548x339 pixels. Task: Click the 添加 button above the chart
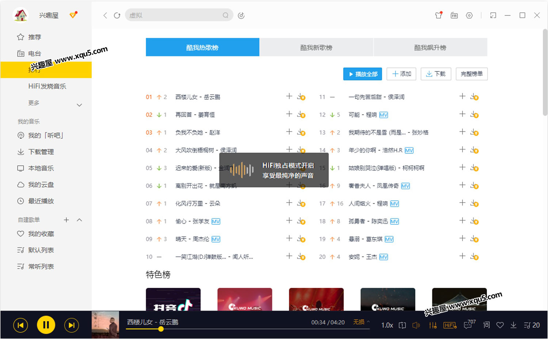(402, 74)
